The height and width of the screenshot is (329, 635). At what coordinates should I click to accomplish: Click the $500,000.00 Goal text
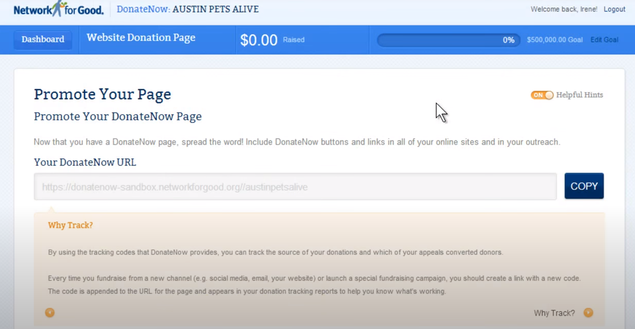point(554,40)
